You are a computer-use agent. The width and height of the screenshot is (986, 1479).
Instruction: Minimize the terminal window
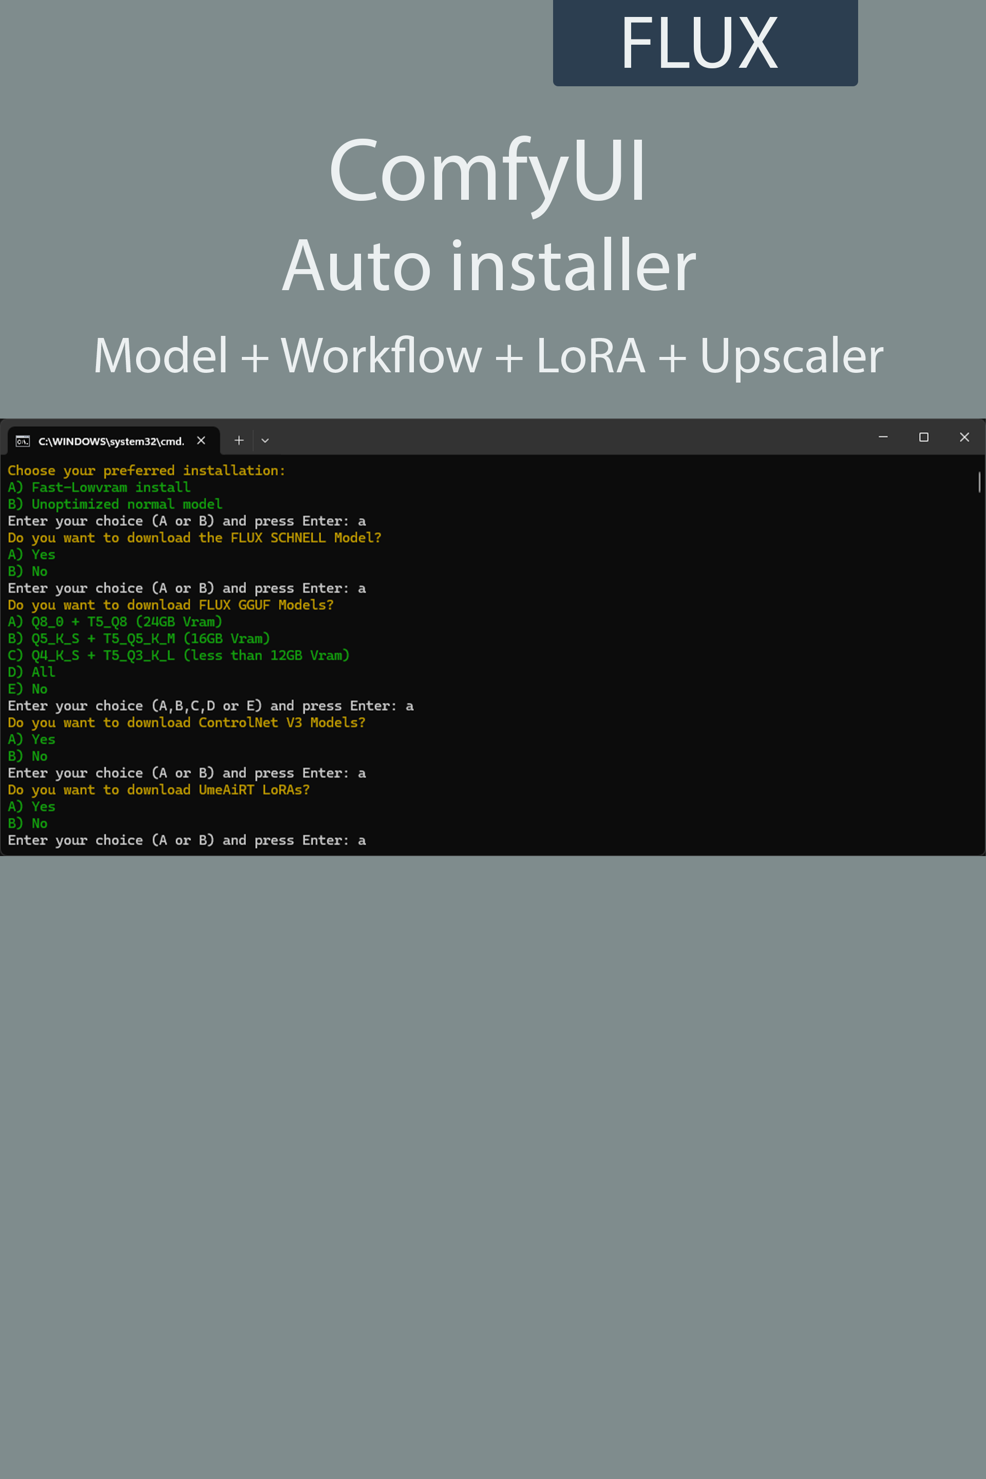click(x=883, y=437)
